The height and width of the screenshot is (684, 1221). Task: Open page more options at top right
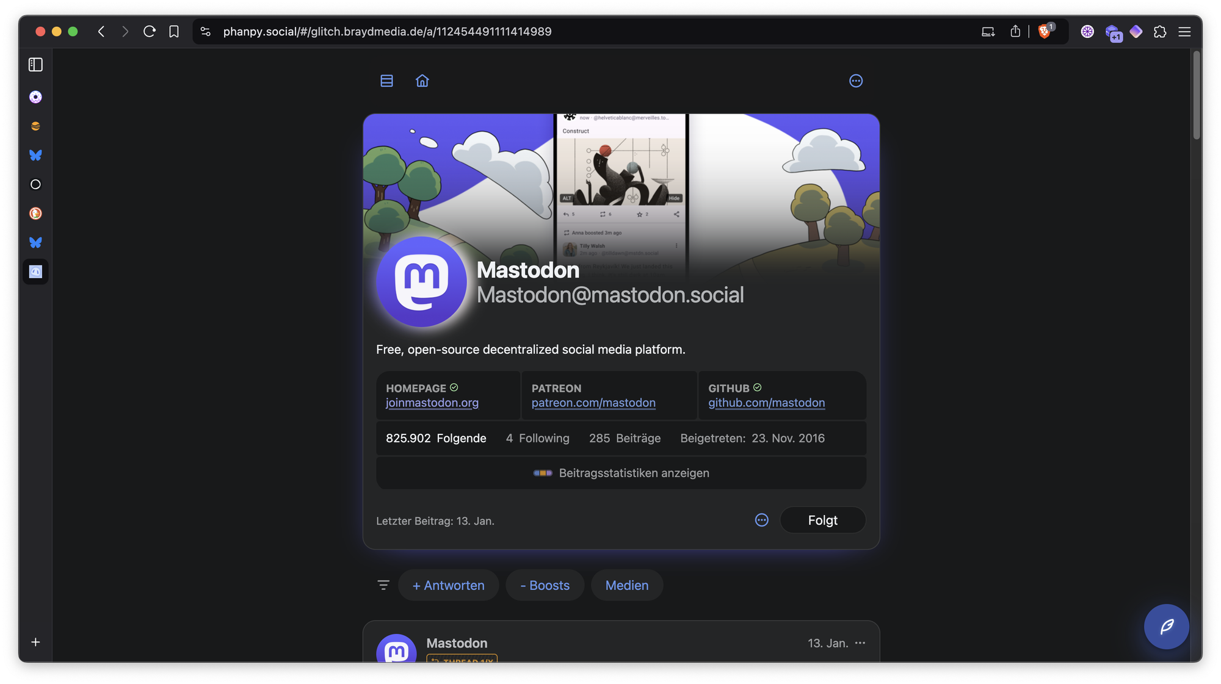pos(856,81)
